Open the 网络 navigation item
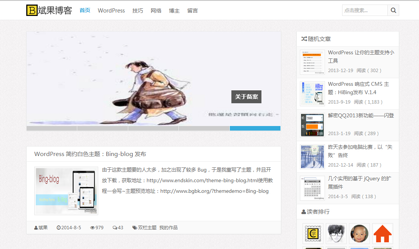419x249 pixels. tap(156, 11)
